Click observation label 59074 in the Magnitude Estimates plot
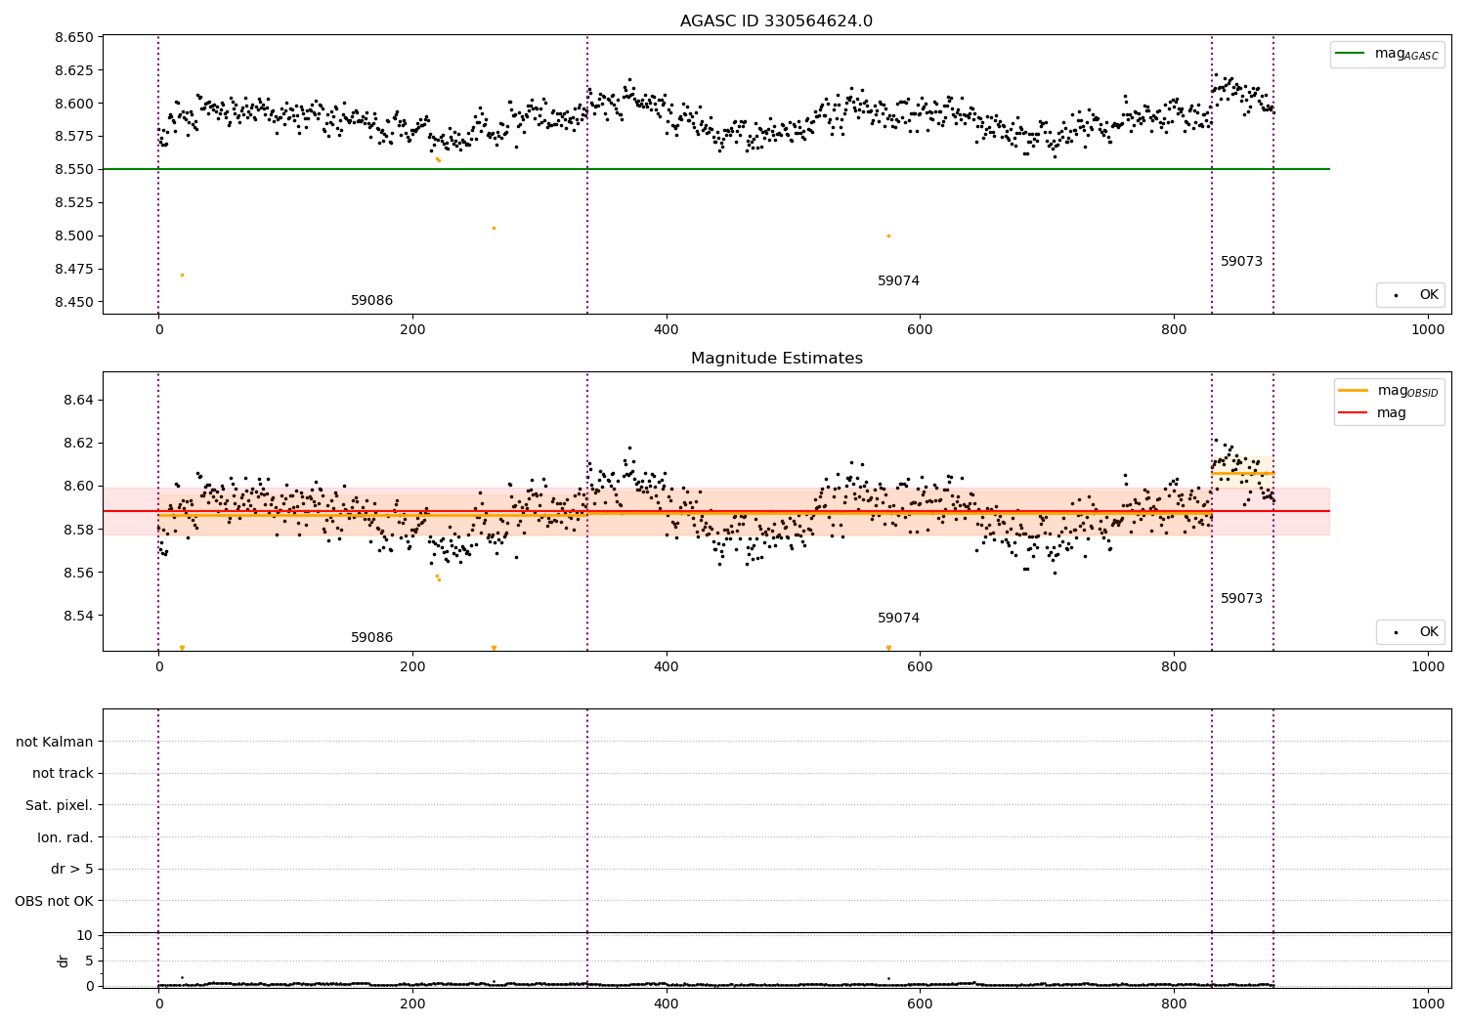Screen dimensions: 1466x1026 point(898,619)
